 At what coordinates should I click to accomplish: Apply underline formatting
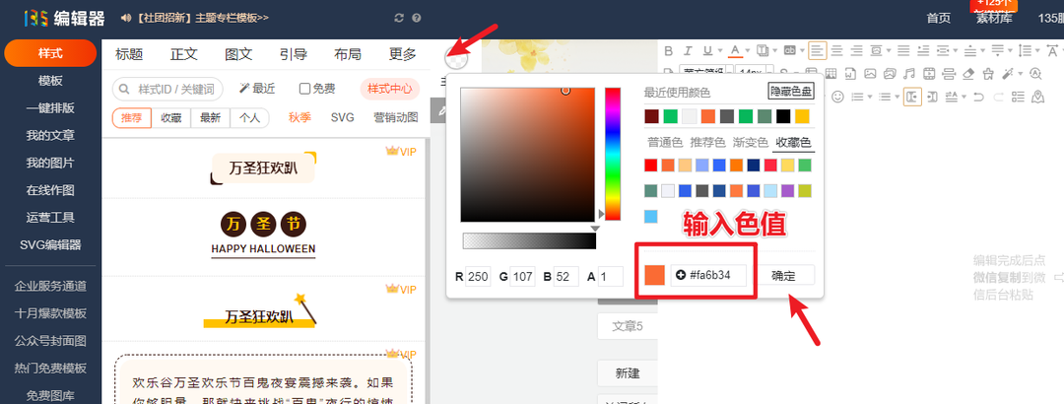(707, 51)
